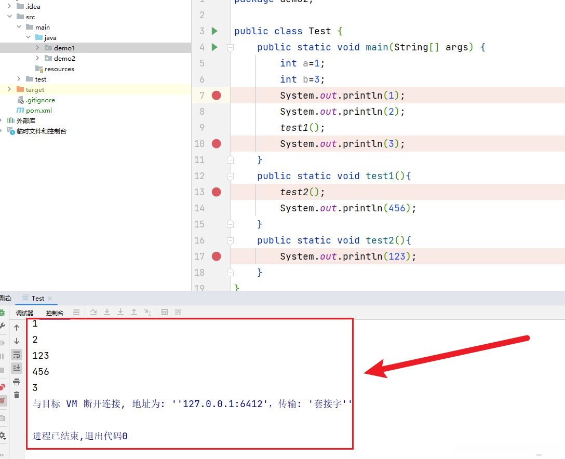Toggle the breakpoint at test2() call, line 13

pos(216,192)
